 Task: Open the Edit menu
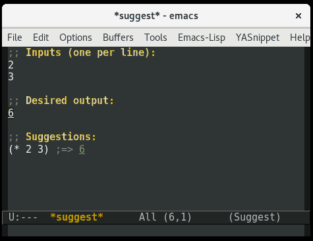click(x=41, y=38)
